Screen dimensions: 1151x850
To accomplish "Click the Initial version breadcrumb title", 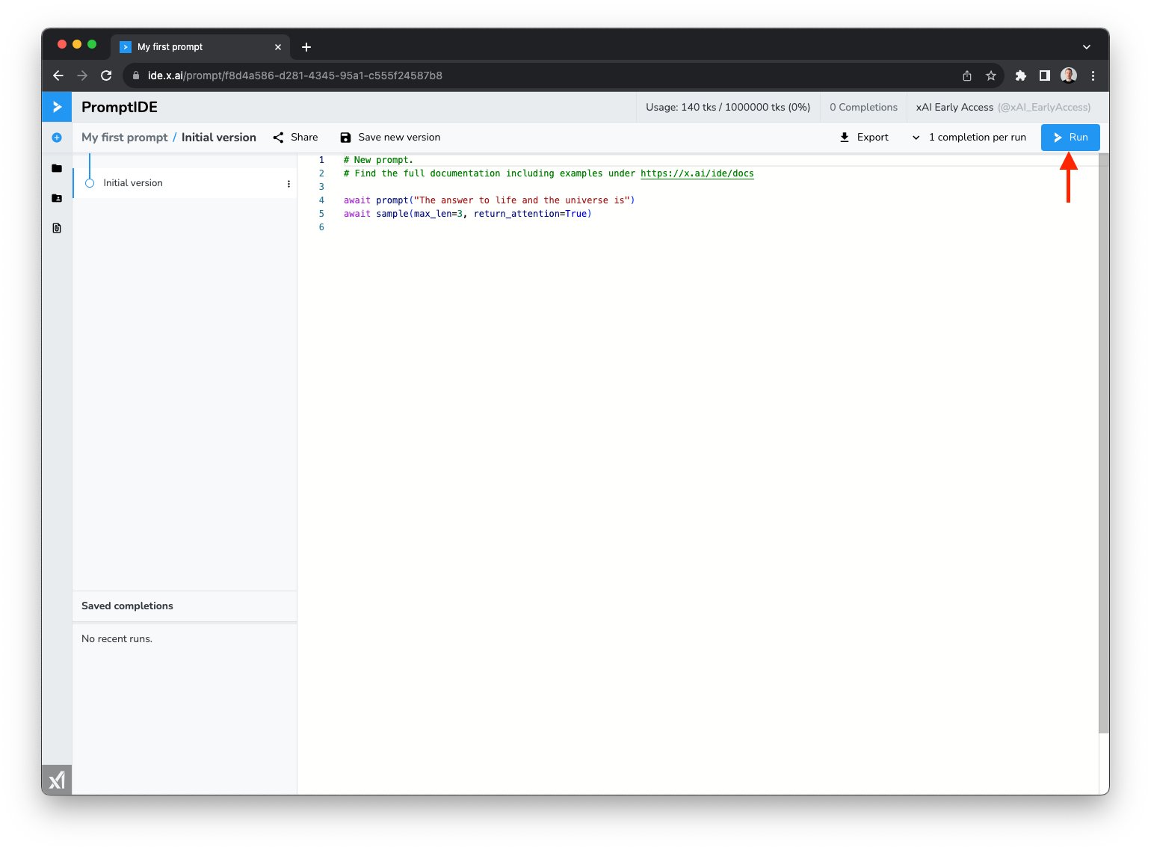I will pos(219,138).
